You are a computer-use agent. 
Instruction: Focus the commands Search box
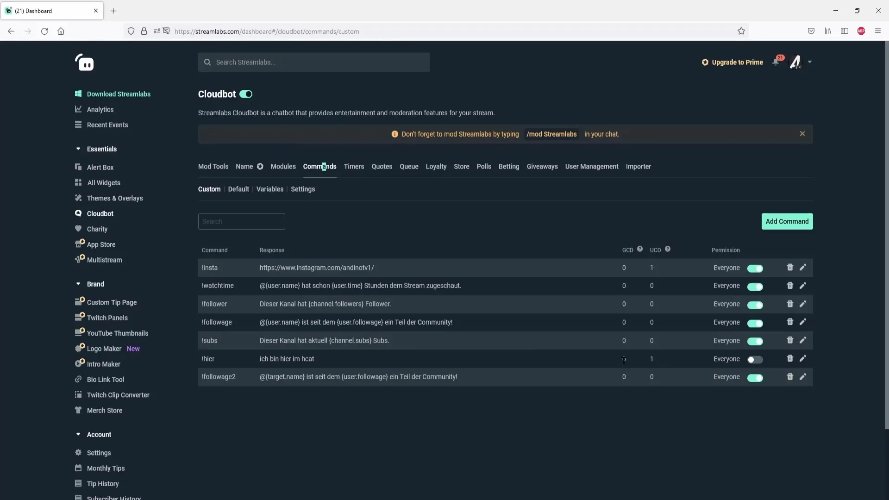242,222
